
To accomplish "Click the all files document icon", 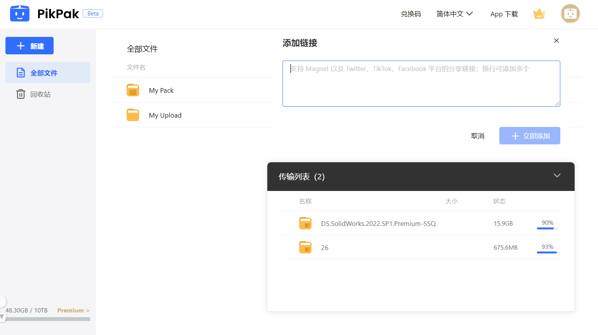I will (x=21, y=73).
